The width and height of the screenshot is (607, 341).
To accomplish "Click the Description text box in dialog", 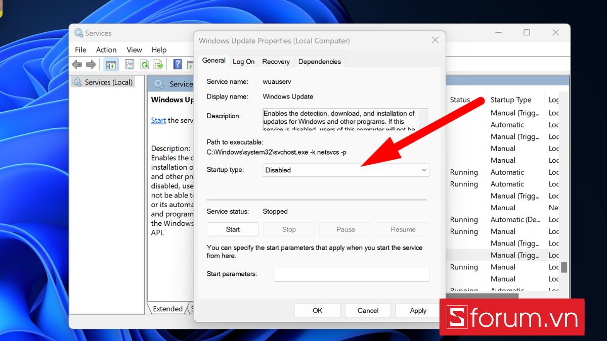I will tap(346, 120).
